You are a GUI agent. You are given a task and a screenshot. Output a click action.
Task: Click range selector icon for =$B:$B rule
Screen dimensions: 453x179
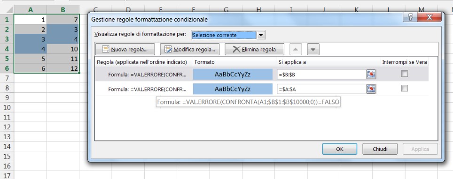[x=371, y=74]
